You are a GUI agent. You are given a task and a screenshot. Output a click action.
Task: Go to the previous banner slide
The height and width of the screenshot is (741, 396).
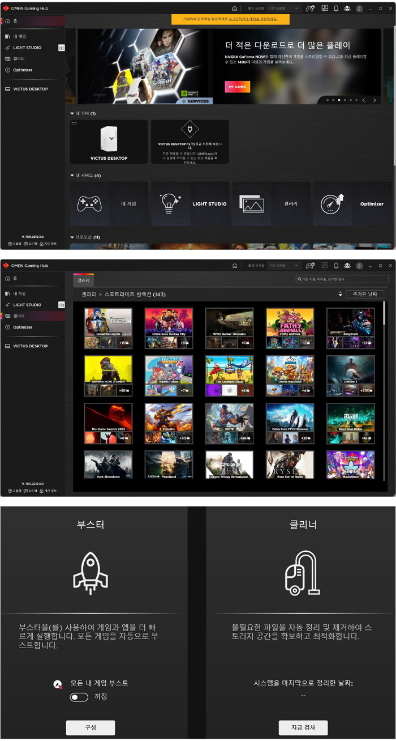(x=364, y=100)
